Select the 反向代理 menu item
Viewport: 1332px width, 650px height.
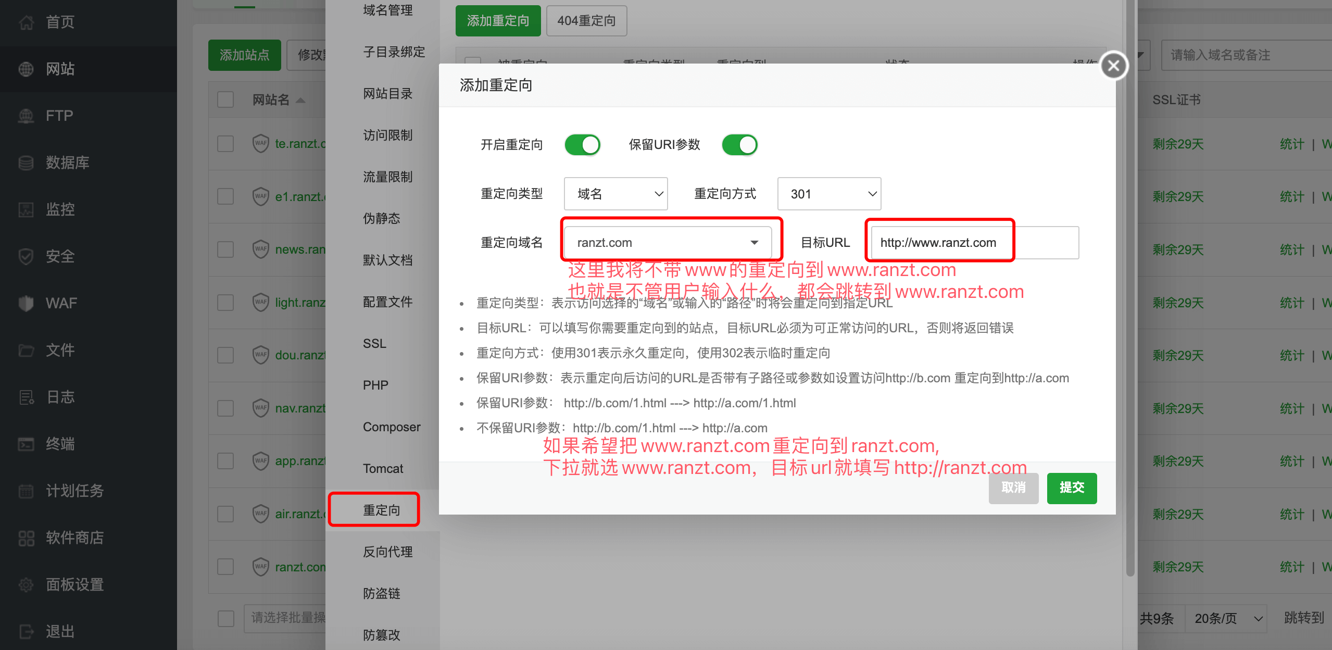click(387, 552)
